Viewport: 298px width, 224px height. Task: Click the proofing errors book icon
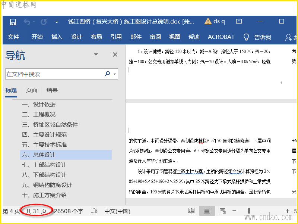click(x=94, y=211)
